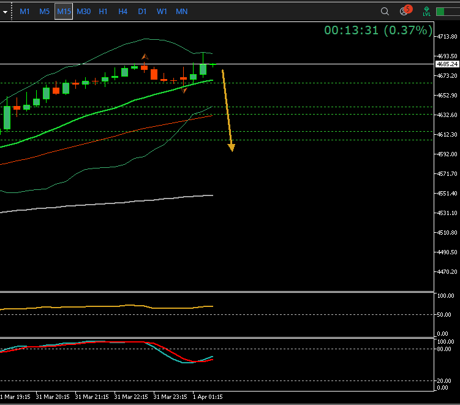The height and width of the screenshot is (405, 460).
Task: Open account notifications with red badge
Action: pos(405,11)
